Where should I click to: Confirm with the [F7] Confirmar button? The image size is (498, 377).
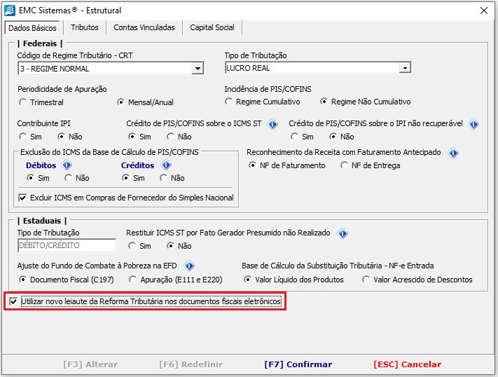[x=298, y=364]
